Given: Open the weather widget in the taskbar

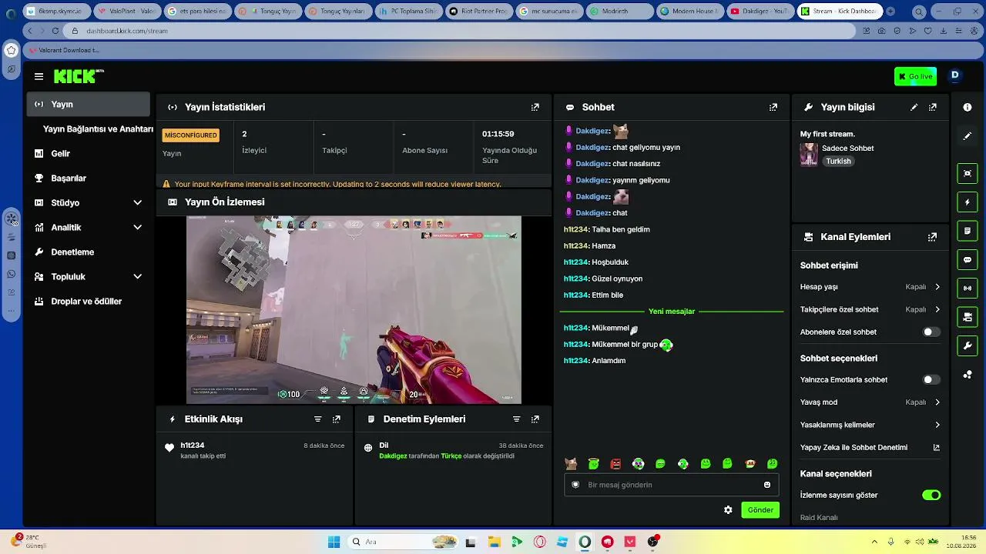Looking at the screenshot, I should [x=31, y=542].
